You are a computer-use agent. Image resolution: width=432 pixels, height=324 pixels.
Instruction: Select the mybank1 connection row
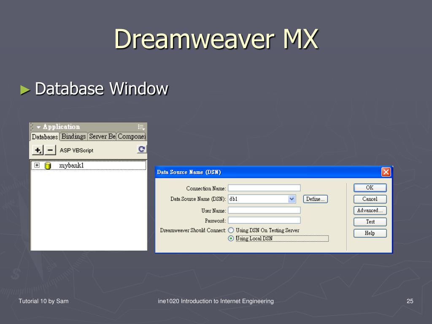tap(89, 165)
